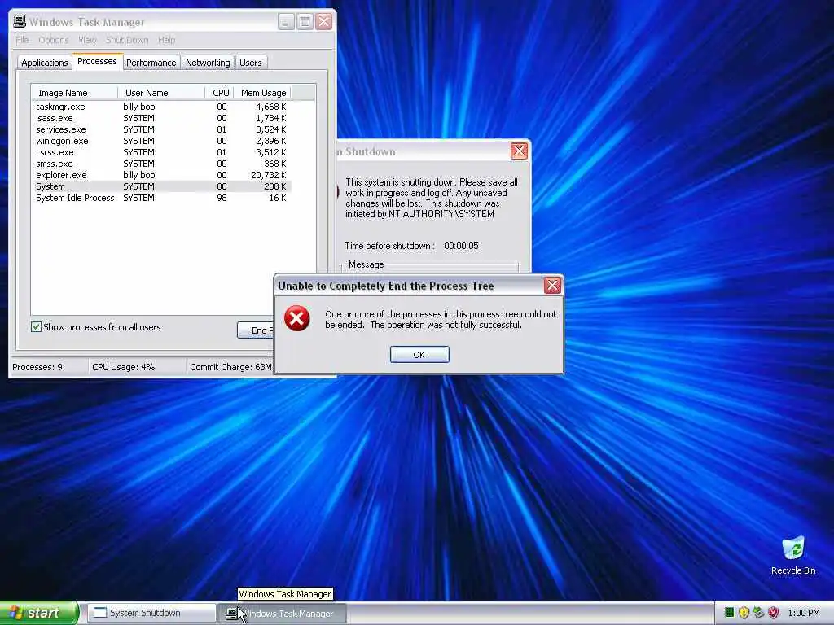Select the lsass.exe process row

[x=161, y=118]
